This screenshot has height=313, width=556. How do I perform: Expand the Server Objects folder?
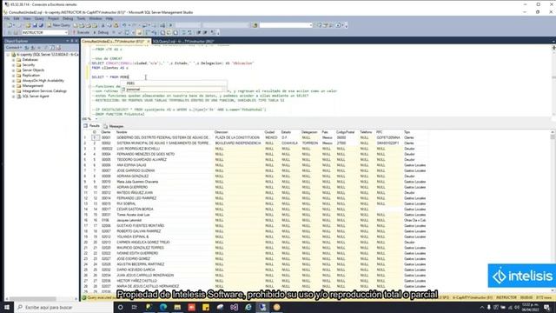coord(14,70)
